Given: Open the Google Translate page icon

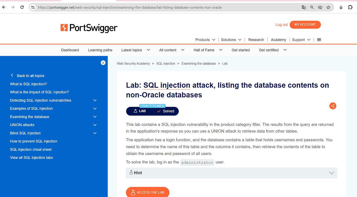Looking at the screenshot, I should pyautogui.click(x=304, y=7).
